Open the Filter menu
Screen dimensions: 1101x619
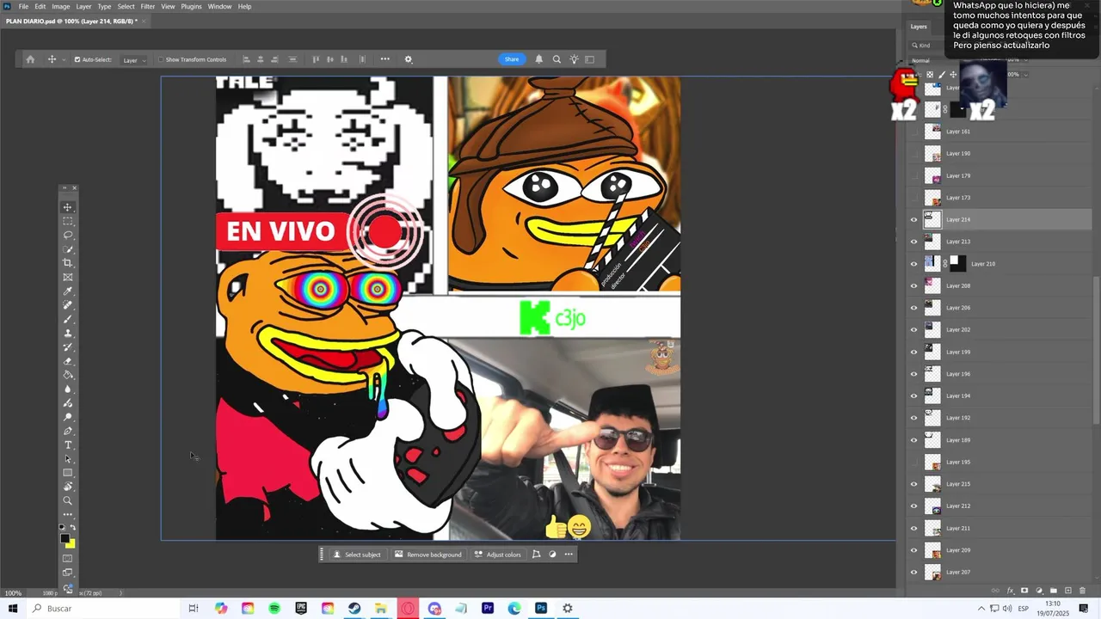click(148, 6)
